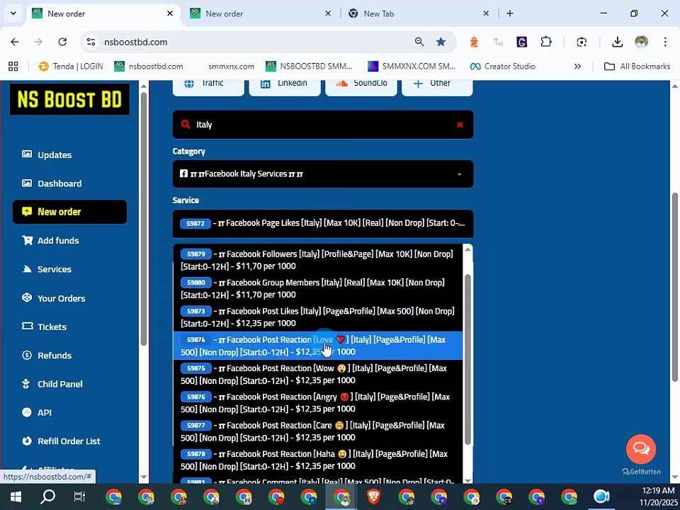680x510 pixels.
Task: Click the GetButton link
Action: point(642,472)
